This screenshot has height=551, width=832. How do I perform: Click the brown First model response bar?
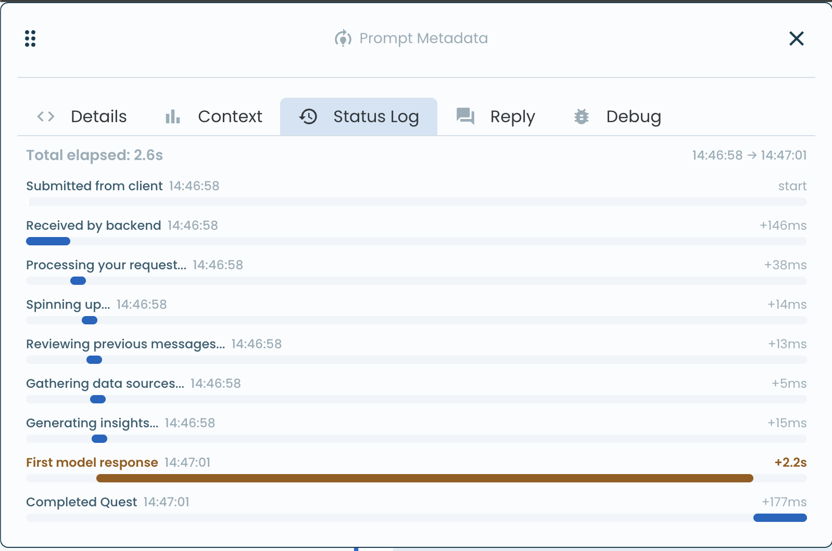(x=425, y=478)
